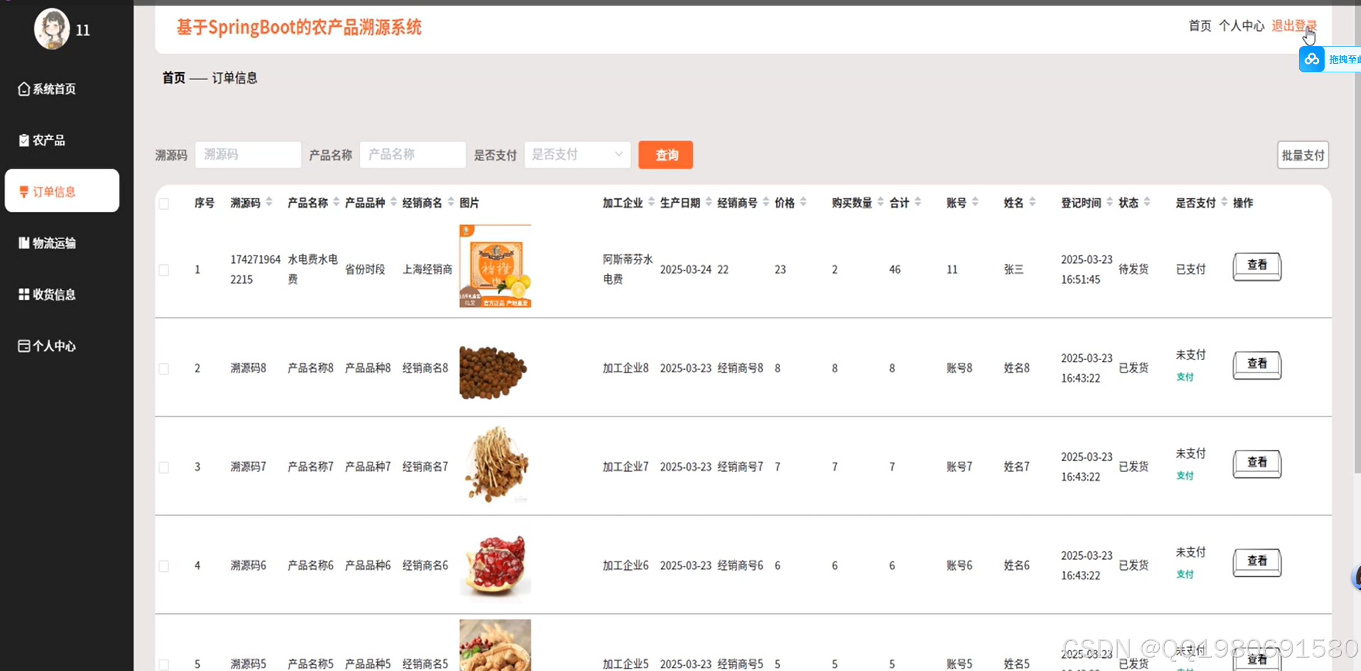Click the order info sidebar icon
This screenshot has width=1361, height=671.
[x=24, y=192]
